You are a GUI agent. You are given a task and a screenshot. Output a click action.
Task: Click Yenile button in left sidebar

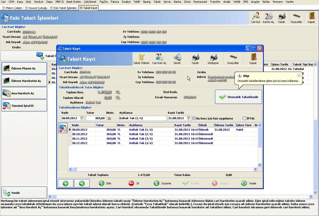(24, 193)
